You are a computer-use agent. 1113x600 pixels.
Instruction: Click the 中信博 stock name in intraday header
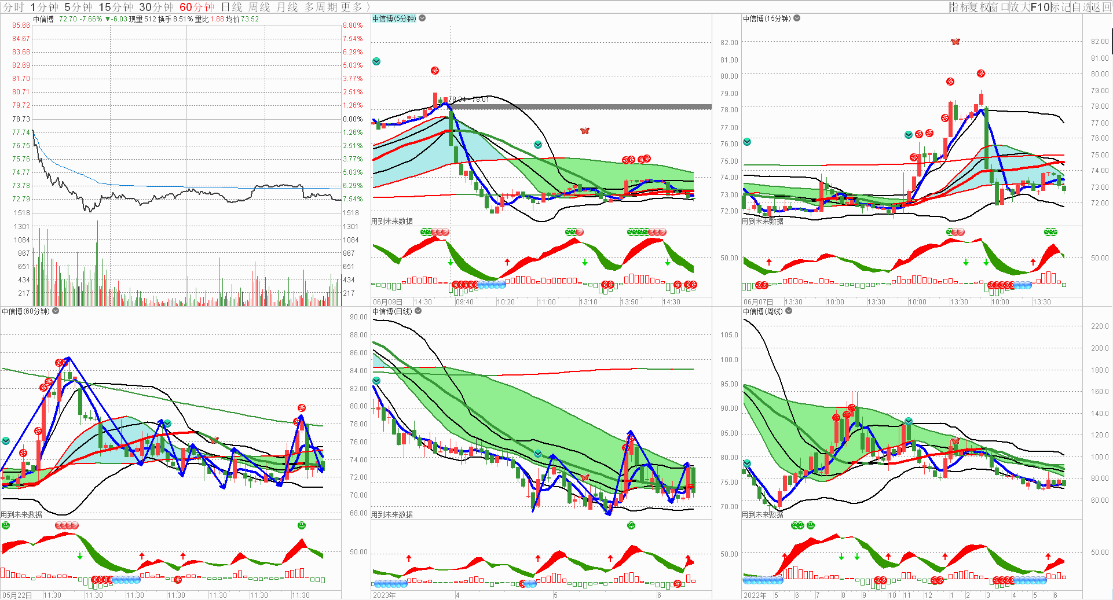(43, 19)
